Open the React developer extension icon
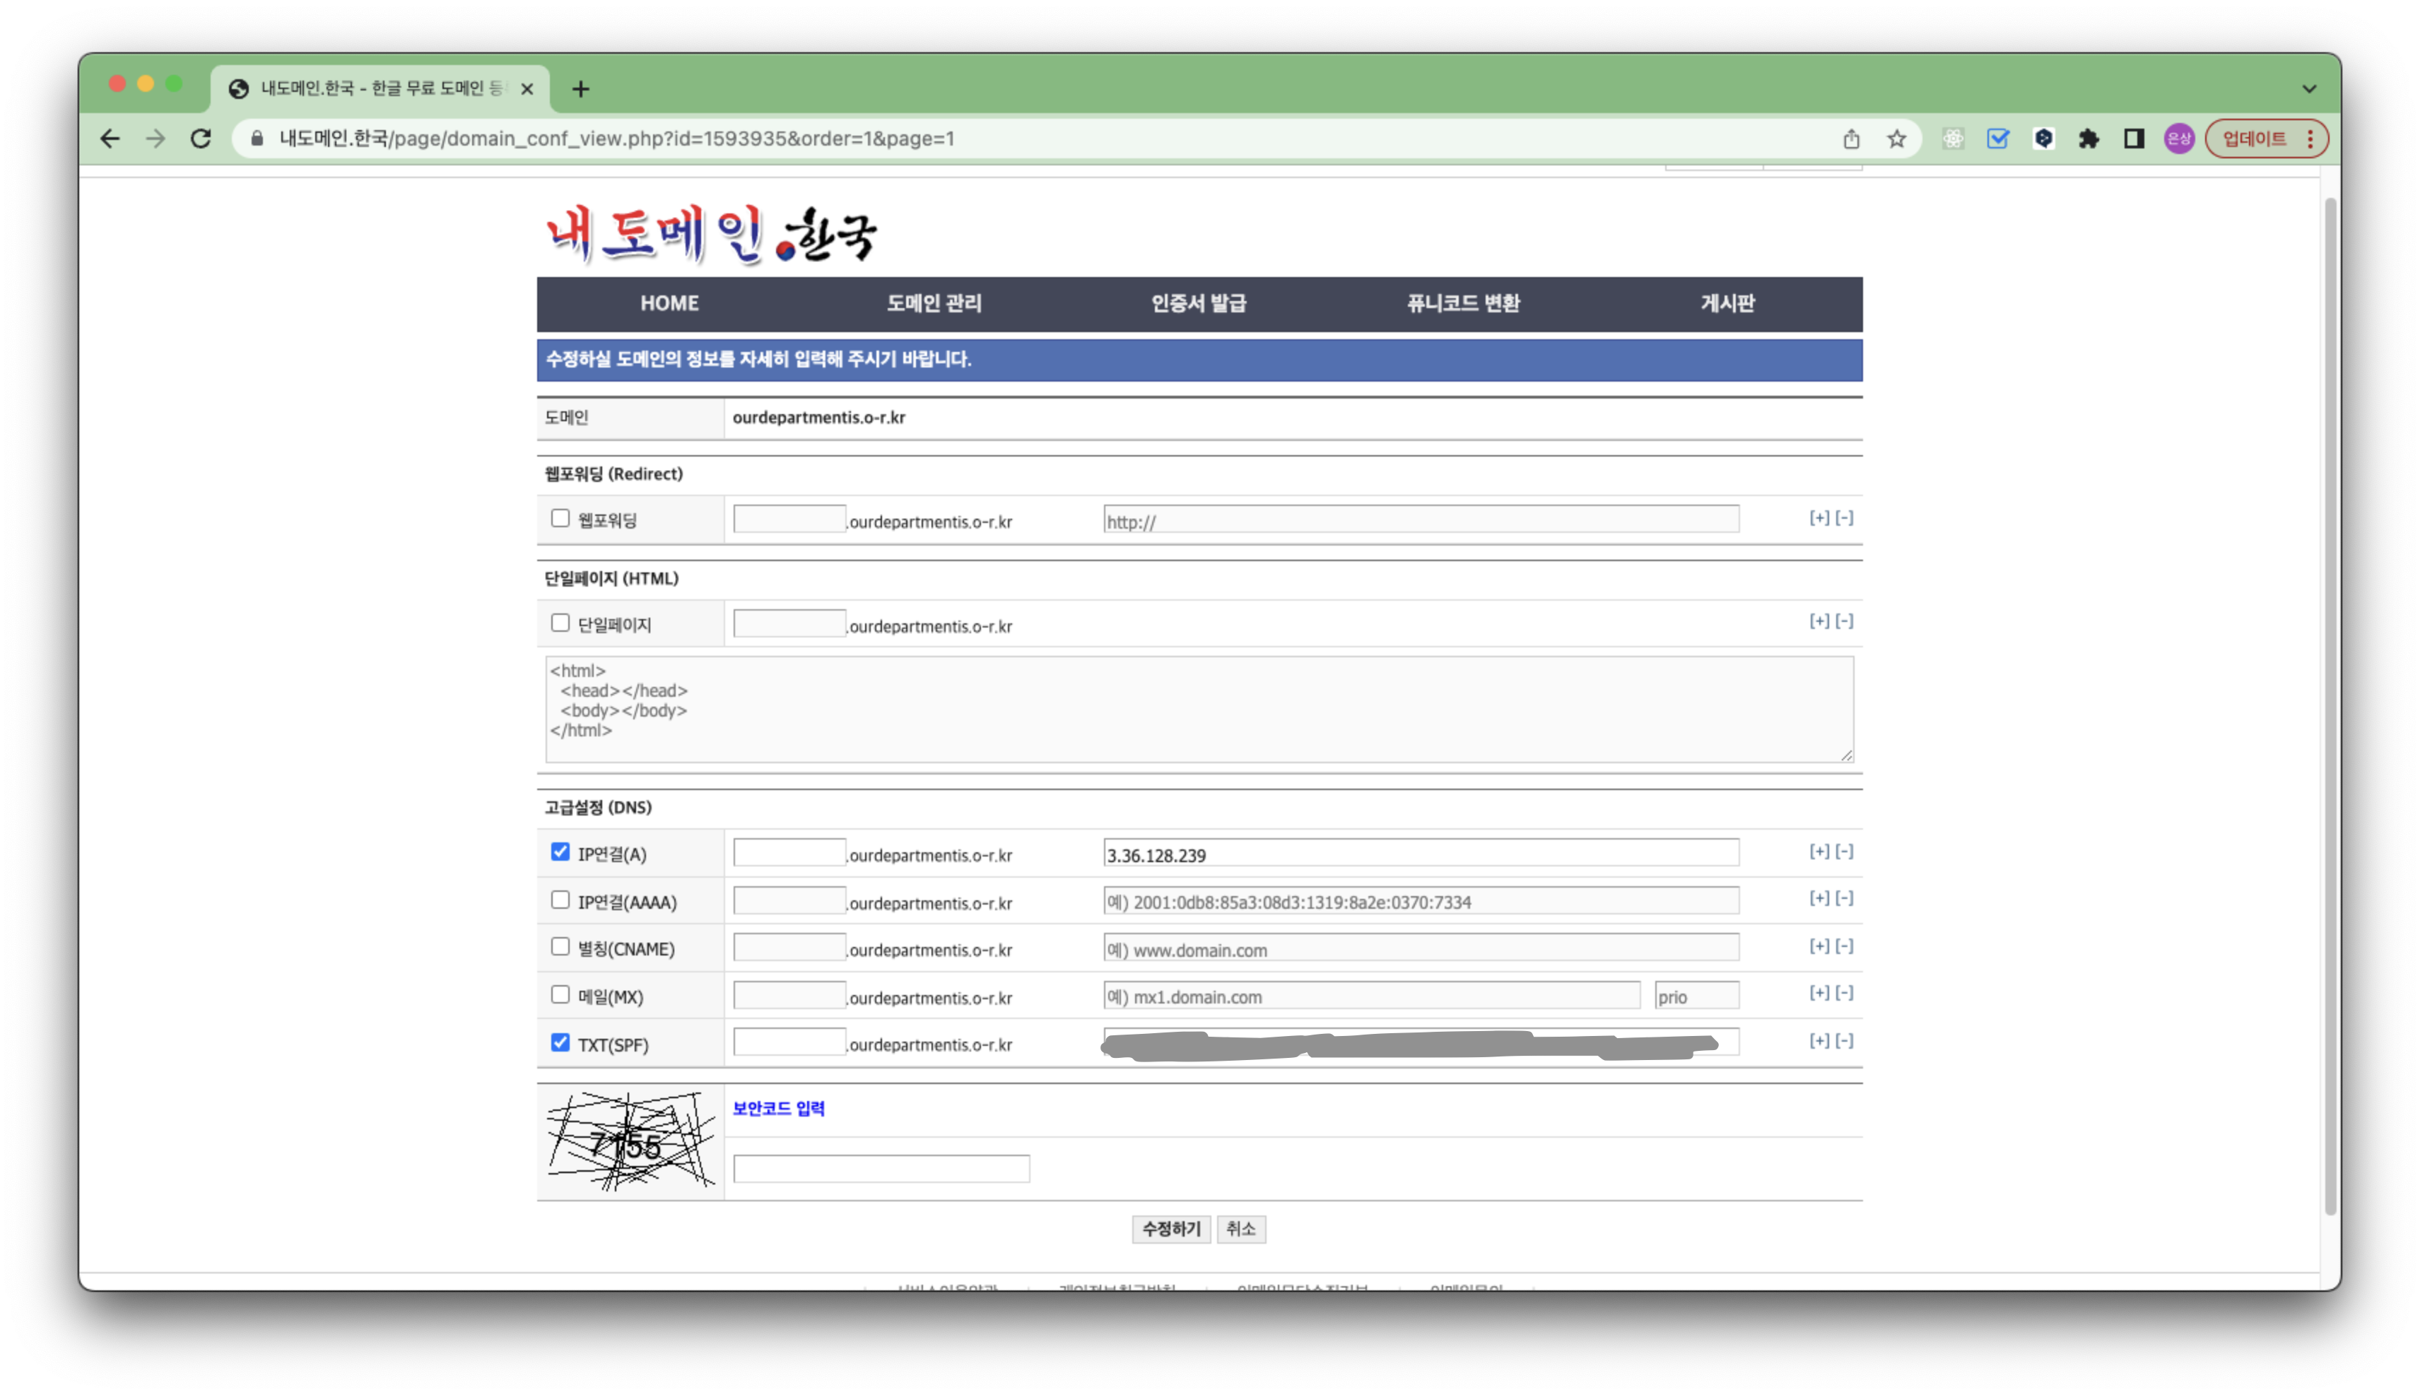 coord(1953,139)
